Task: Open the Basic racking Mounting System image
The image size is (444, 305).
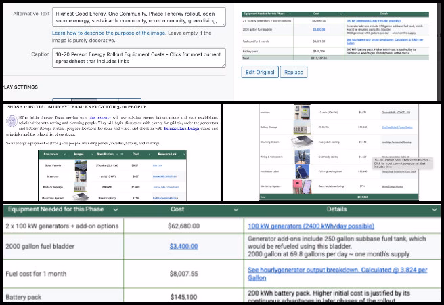Action: pyautogui.click(x=81, y=197)
